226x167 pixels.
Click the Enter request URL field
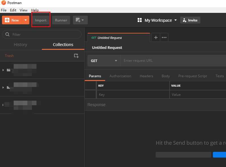[x=173, y=61]
